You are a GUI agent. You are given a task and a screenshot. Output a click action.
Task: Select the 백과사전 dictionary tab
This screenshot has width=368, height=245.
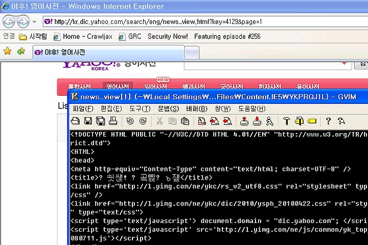(194, 86)
